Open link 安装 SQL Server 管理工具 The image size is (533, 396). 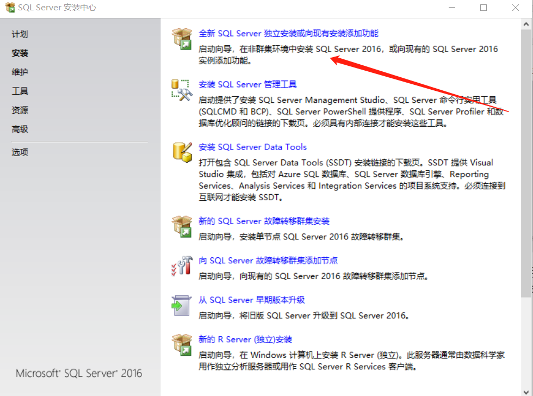tap(247, 84)
